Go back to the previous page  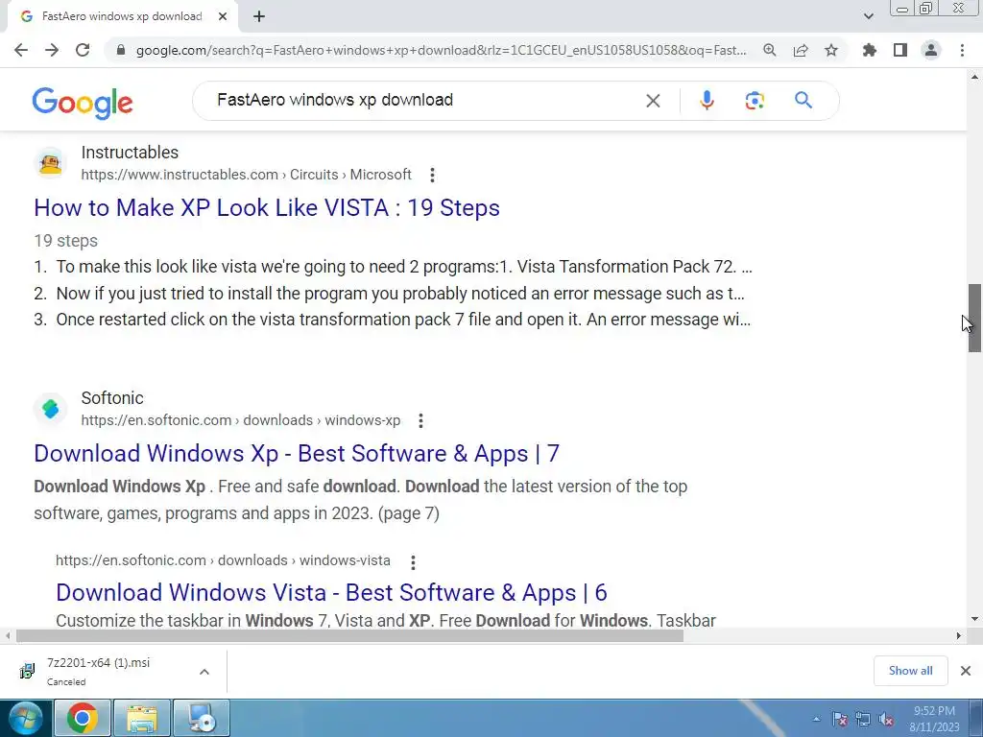point(21,50)
